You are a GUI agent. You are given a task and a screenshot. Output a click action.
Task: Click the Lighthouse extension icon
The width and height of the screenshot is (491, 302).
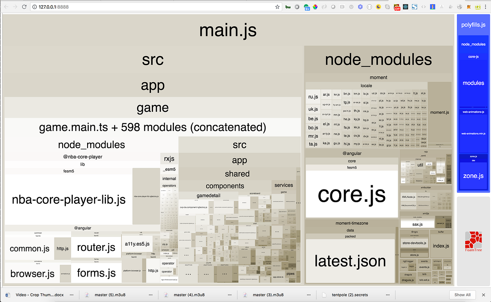coord(432,7)
